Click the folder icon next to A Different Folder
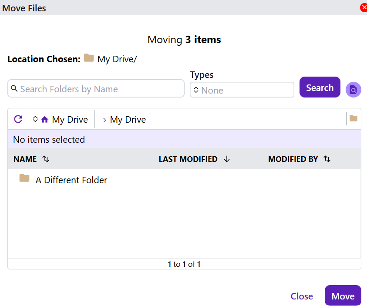 click(24, 178)
